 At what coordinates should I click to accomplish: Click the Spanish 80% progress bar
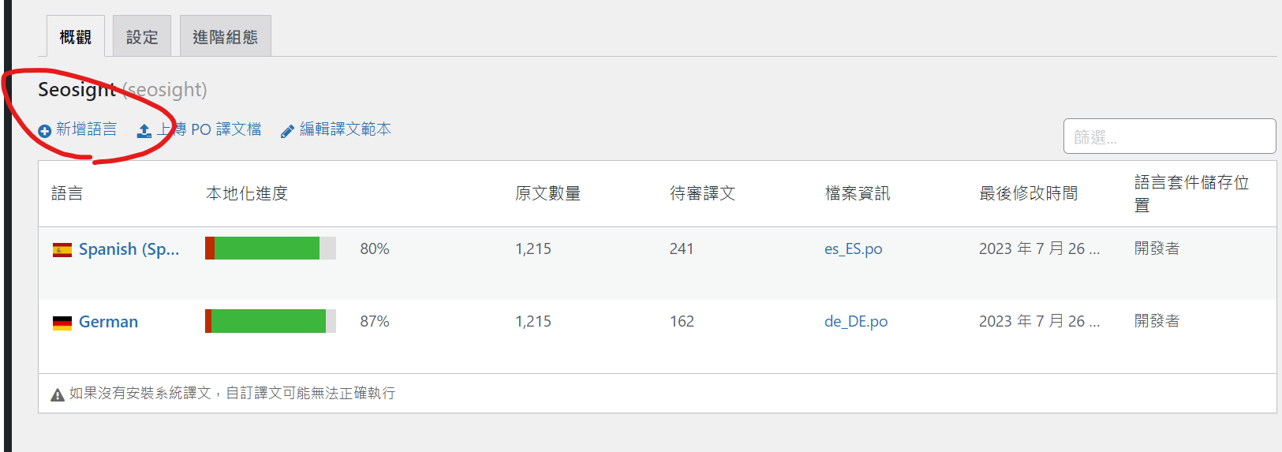[x=270, y=248]
